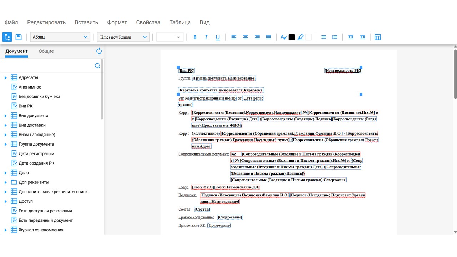Insert a bulleted list
Image resolution: width=457 pixels, height=257 pixels.
click(323, 37)
